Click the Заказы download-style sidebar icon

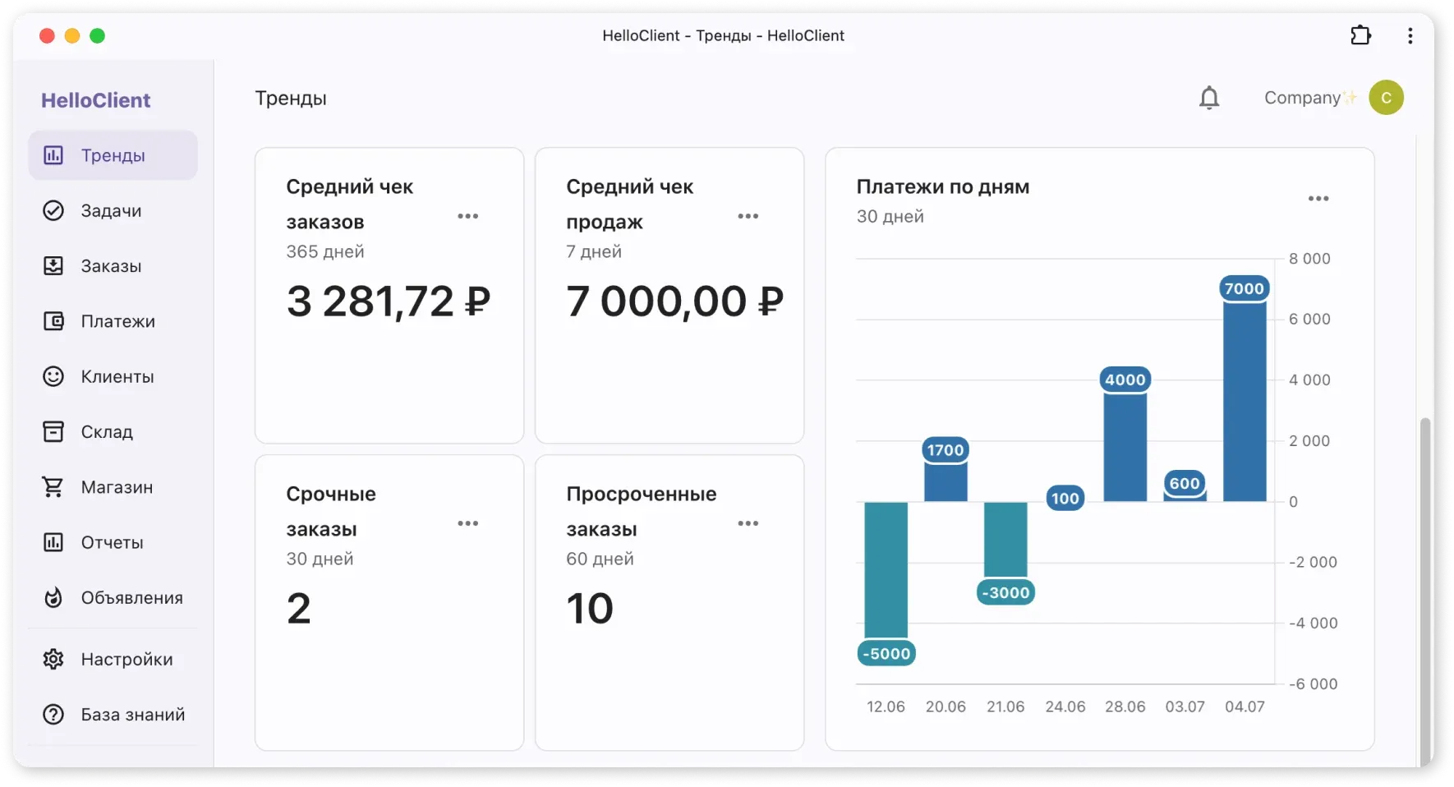point(53,265)
